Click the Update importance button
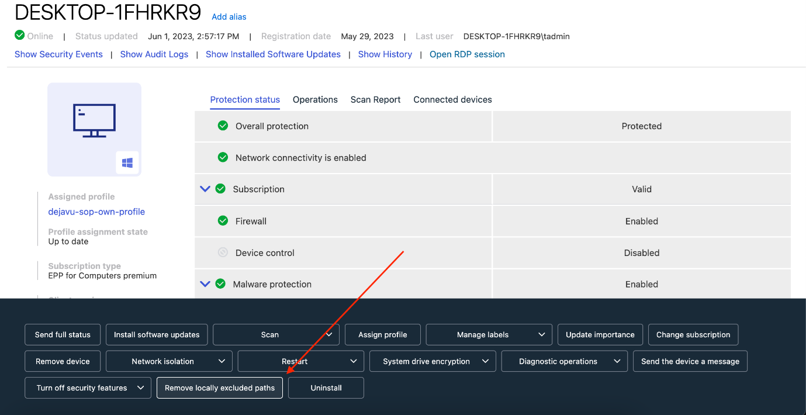Screen dimensions: 806x415 tap(600, 335)
